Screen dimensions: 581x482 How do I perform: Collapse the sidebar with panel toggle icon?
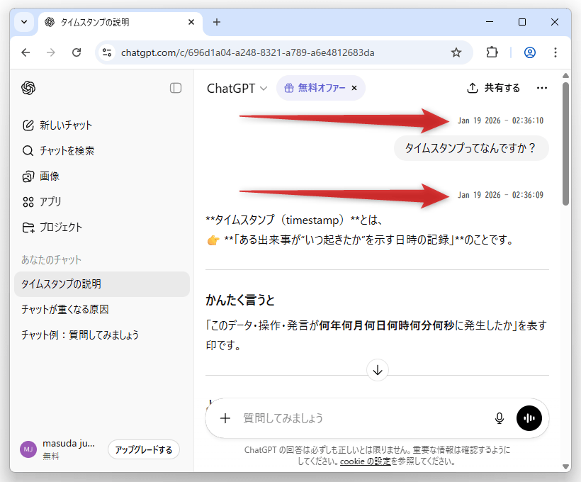tap(176, 88)
